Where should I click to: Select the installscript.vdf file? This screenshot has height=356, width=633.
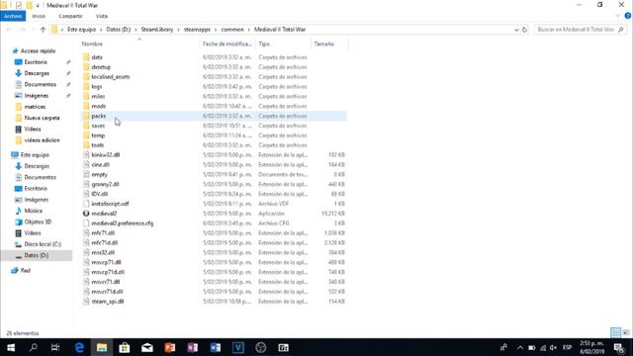(x=110, y=204)
